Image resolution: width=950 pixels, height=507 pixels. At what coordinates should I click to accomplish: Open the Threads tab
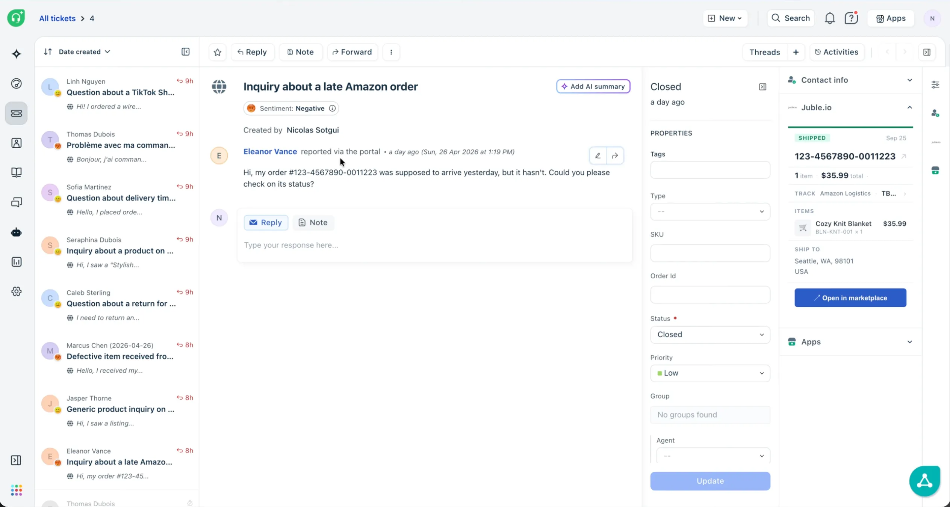point(764,52)
